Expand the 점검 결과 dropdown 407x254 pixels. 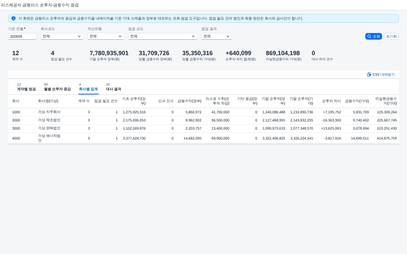click(x=217, y=36)
